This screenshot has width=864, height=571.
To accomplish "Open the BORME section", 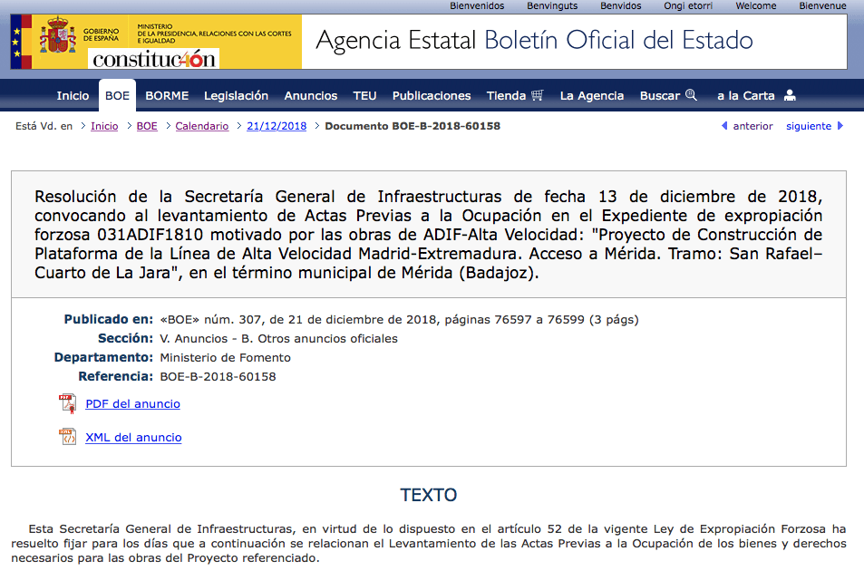I will pos(167,95).
